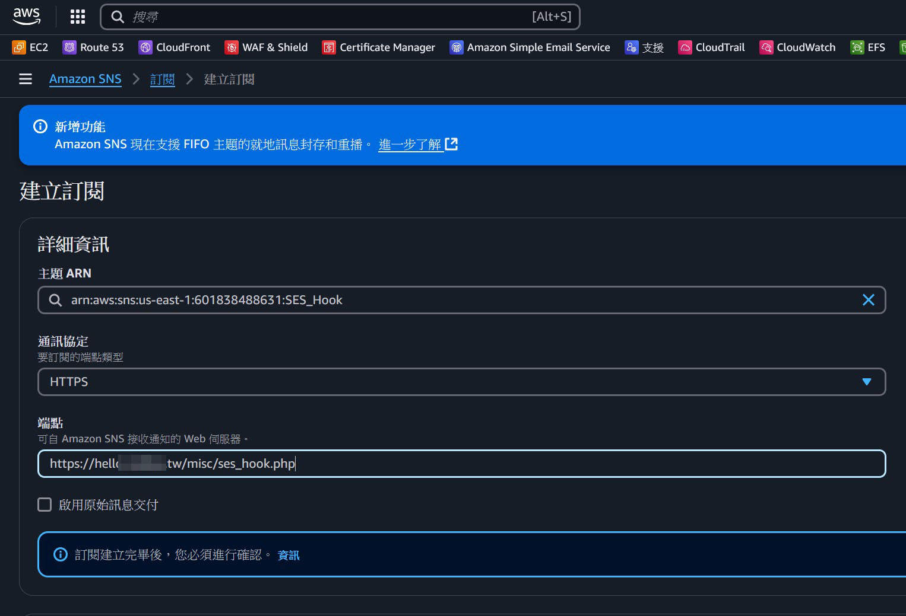
Task: Open the 資訊 info link
Action: [289, 555]
